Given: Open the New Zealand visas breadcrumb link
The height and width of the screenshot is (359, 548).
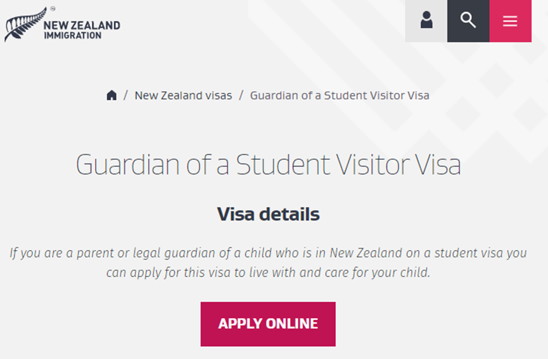Looking at the screenshot, I should pyautogui.click(x=183, y=96).
